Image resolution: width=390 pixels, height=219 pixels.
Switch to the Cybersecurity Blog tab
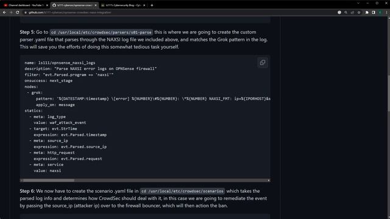coord(123,5)
